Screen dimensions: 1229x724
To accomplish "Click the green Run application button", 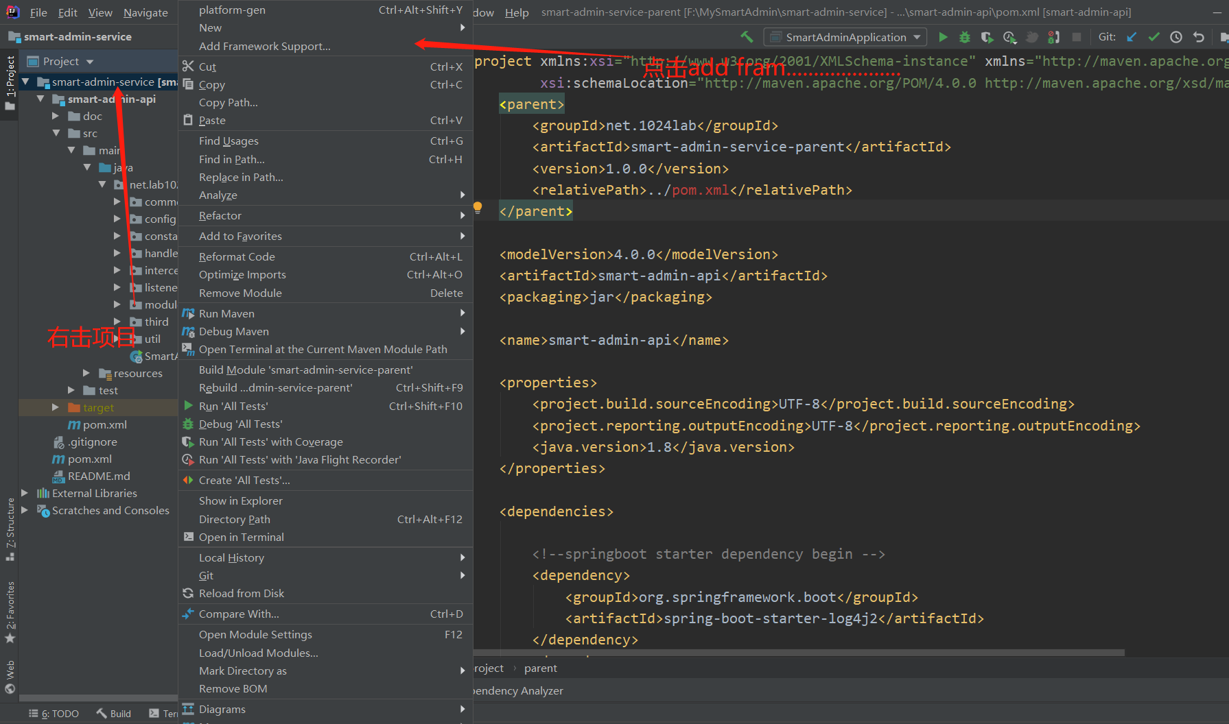I will [x=943, y=37].
